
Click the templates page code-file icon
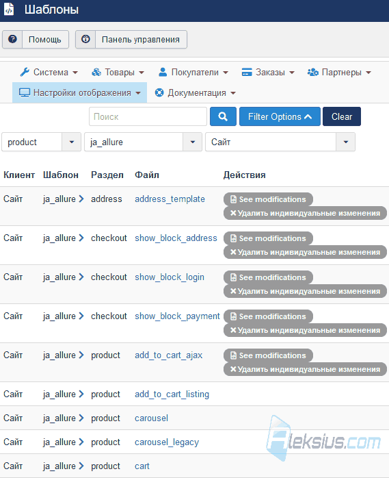coord(9,10)
